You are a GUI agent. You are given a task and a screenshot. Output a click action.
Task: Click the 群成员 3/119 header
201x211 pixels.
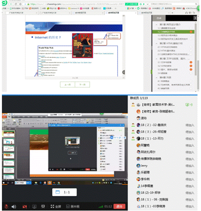139,98
